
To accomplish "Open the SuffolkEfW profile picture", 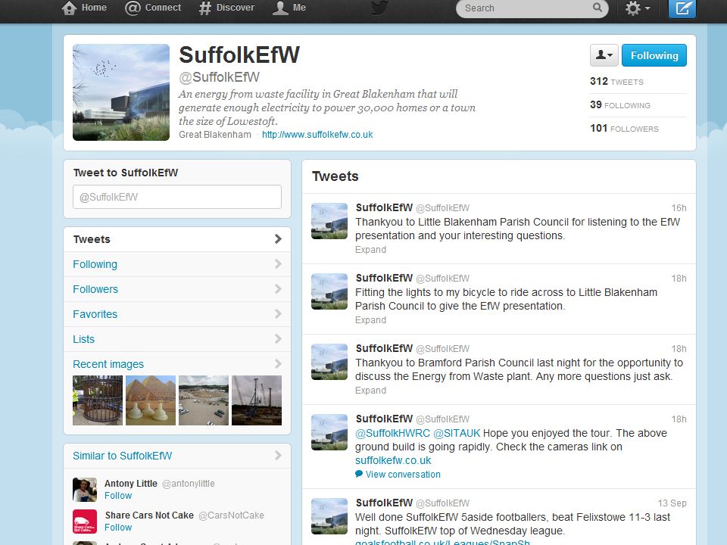I will [121, 92].
